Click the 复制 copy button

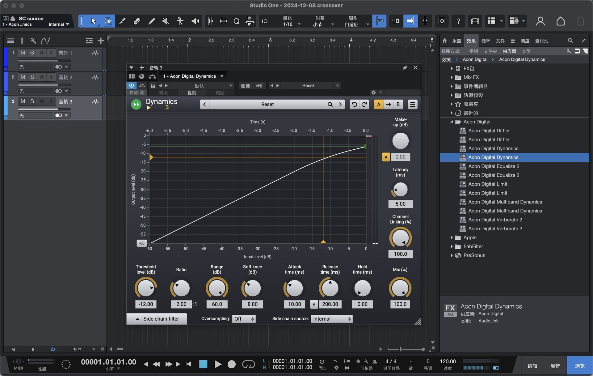191,93
